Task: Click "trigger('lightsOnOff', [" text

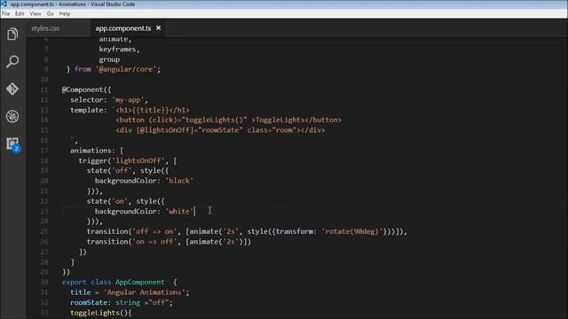Action: pos(128,160)
